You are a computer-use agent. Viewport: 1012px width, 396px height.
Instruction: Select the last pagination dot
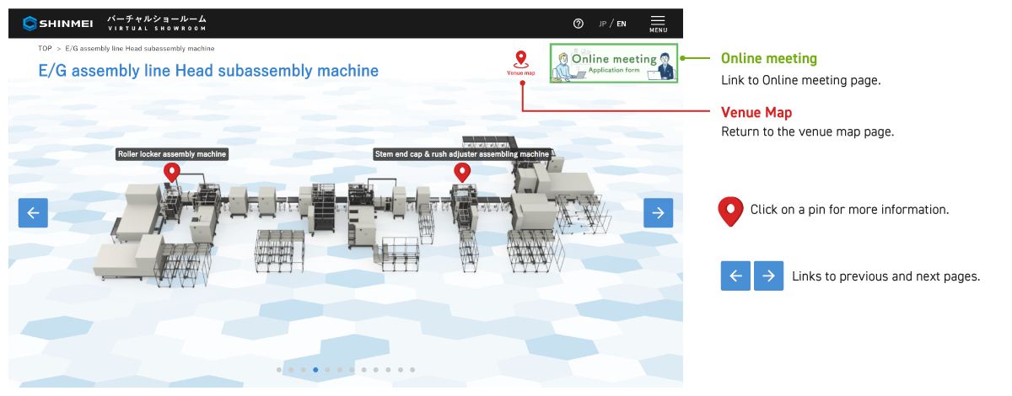pyautogui.click(x=412, y=369)
